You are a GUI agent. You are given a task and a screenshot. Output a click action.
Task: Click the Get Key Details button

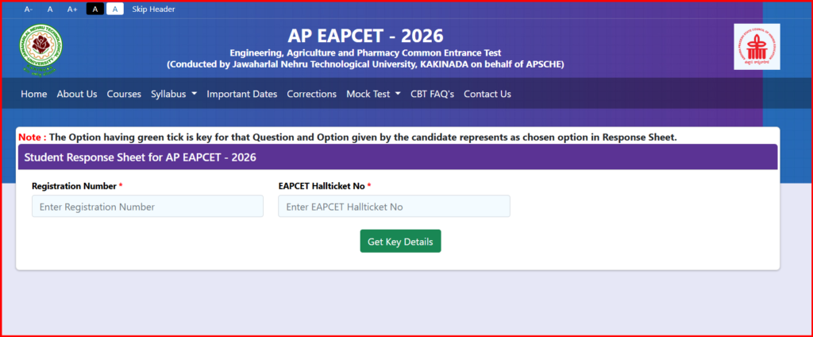pos(400,242)
